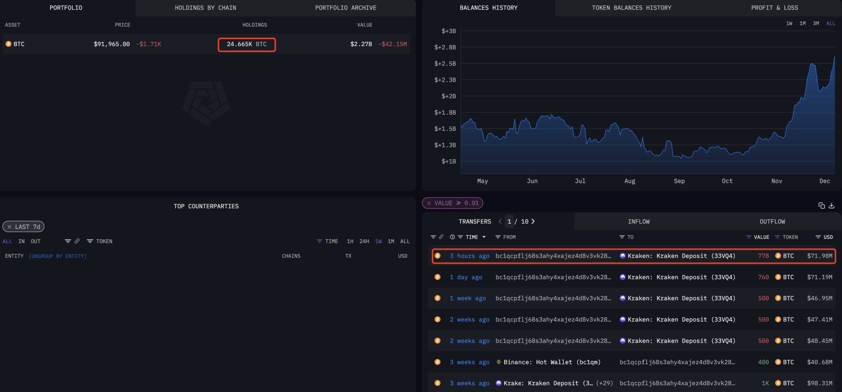842x392 pixels.
Task: Download transfers data via download icon
Action: coord(831,206)
